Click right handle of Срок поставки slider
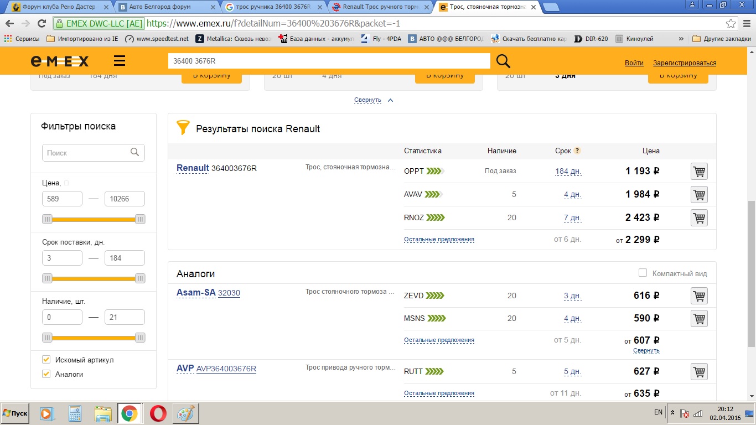The width and height of the screenshot is (756, 425). 140,278
